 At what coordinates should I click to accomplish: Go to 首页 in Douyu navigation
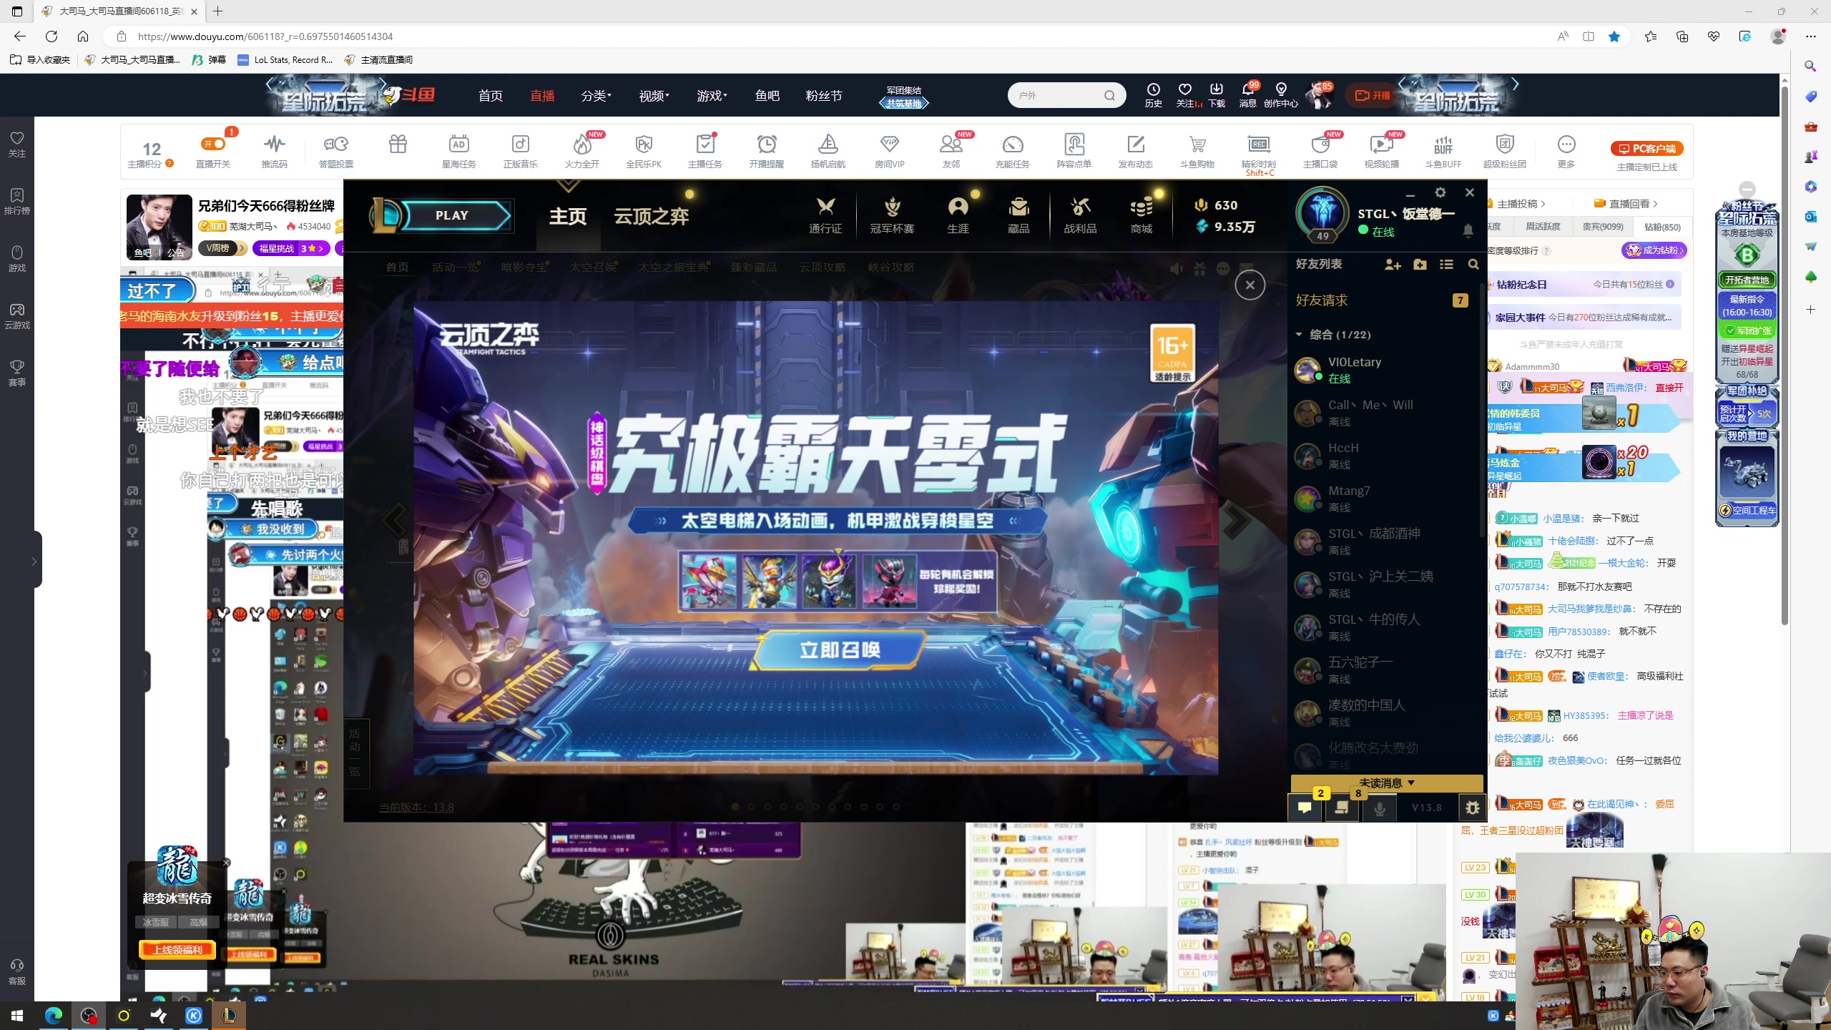pos(490,96)
